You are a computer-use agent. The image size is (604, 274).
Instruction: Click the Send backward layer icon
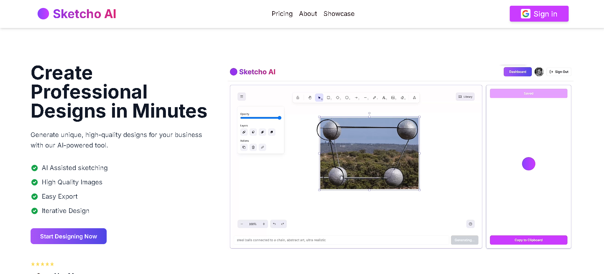coord(253,132)
